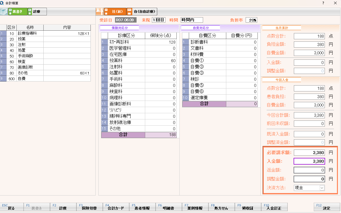Image resolution: width=341 pixels, height=213 pixels.
Task: Click the 負担率 20% rate field
Action: [x=251, y=20]
